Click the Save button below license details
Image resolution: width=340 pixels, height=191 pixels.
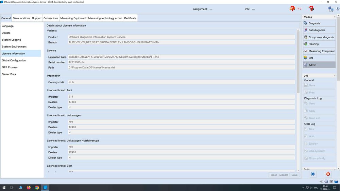point(294,175)
